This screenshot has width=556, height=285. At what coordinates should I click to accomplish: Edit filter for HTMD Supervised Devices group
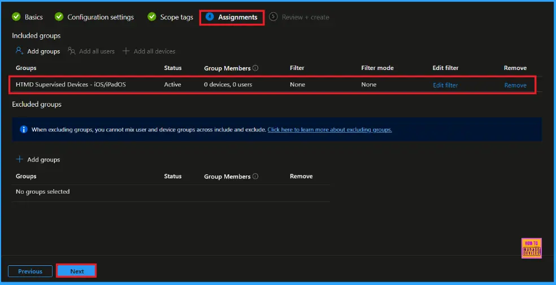(x=445, y=85)
